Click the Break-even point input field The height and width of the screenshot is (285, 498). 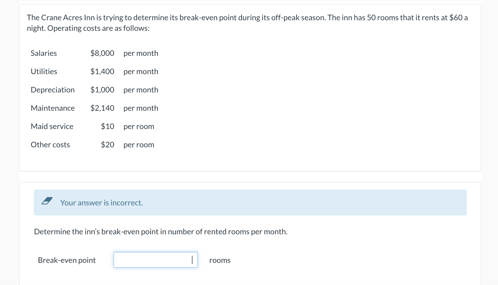point(156,260)
